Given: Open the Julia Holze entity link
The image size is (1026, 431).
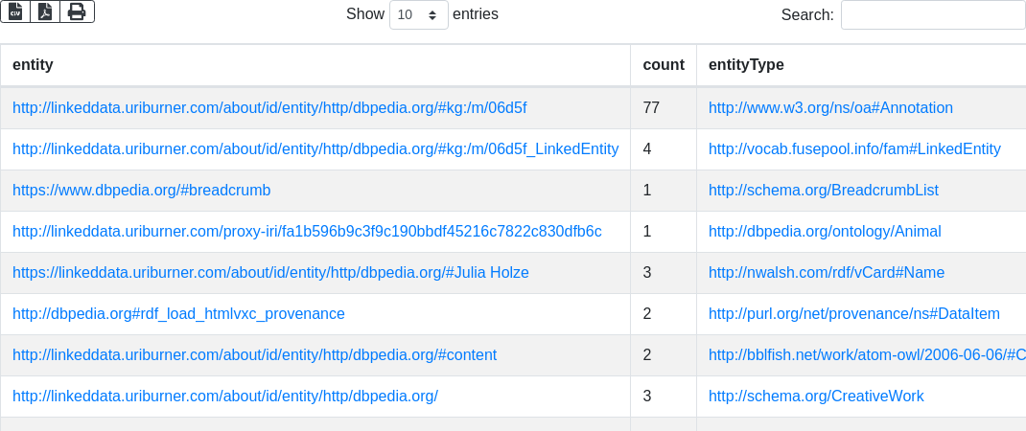Looking at the screenshot, I should pos(270,273).
